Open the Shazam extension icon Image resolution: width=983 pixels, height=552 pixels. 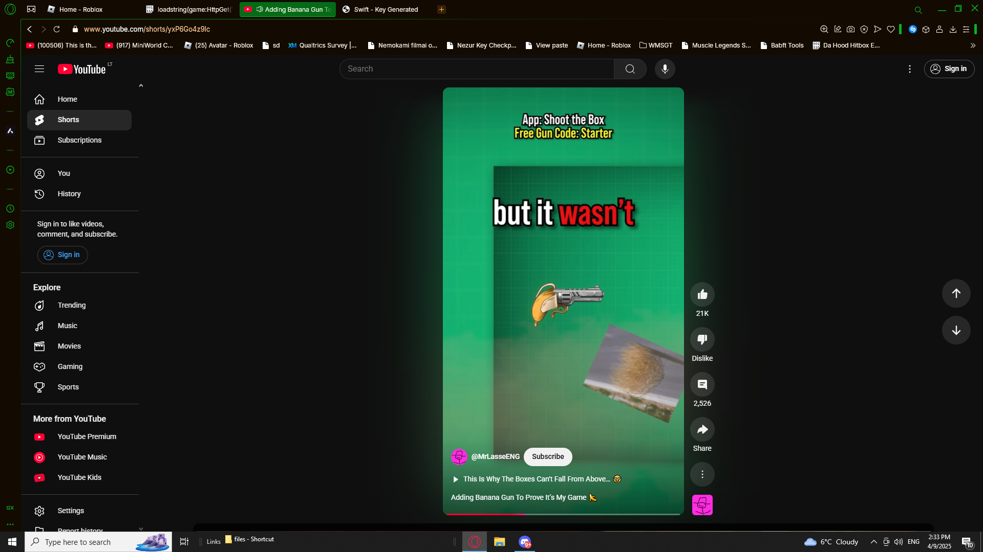[x=913, y=30]
